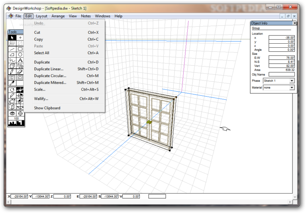Choose Duplicate Circular from Edit menu
The height and width of the screenshot is (213, 306).
point(50,76)
